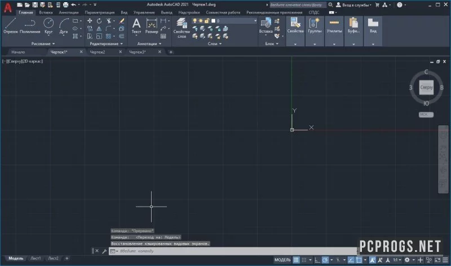Click the Save icon in quick access toolbar
Viewport: 451px width, 266px height.
click(x=35, y=5)
